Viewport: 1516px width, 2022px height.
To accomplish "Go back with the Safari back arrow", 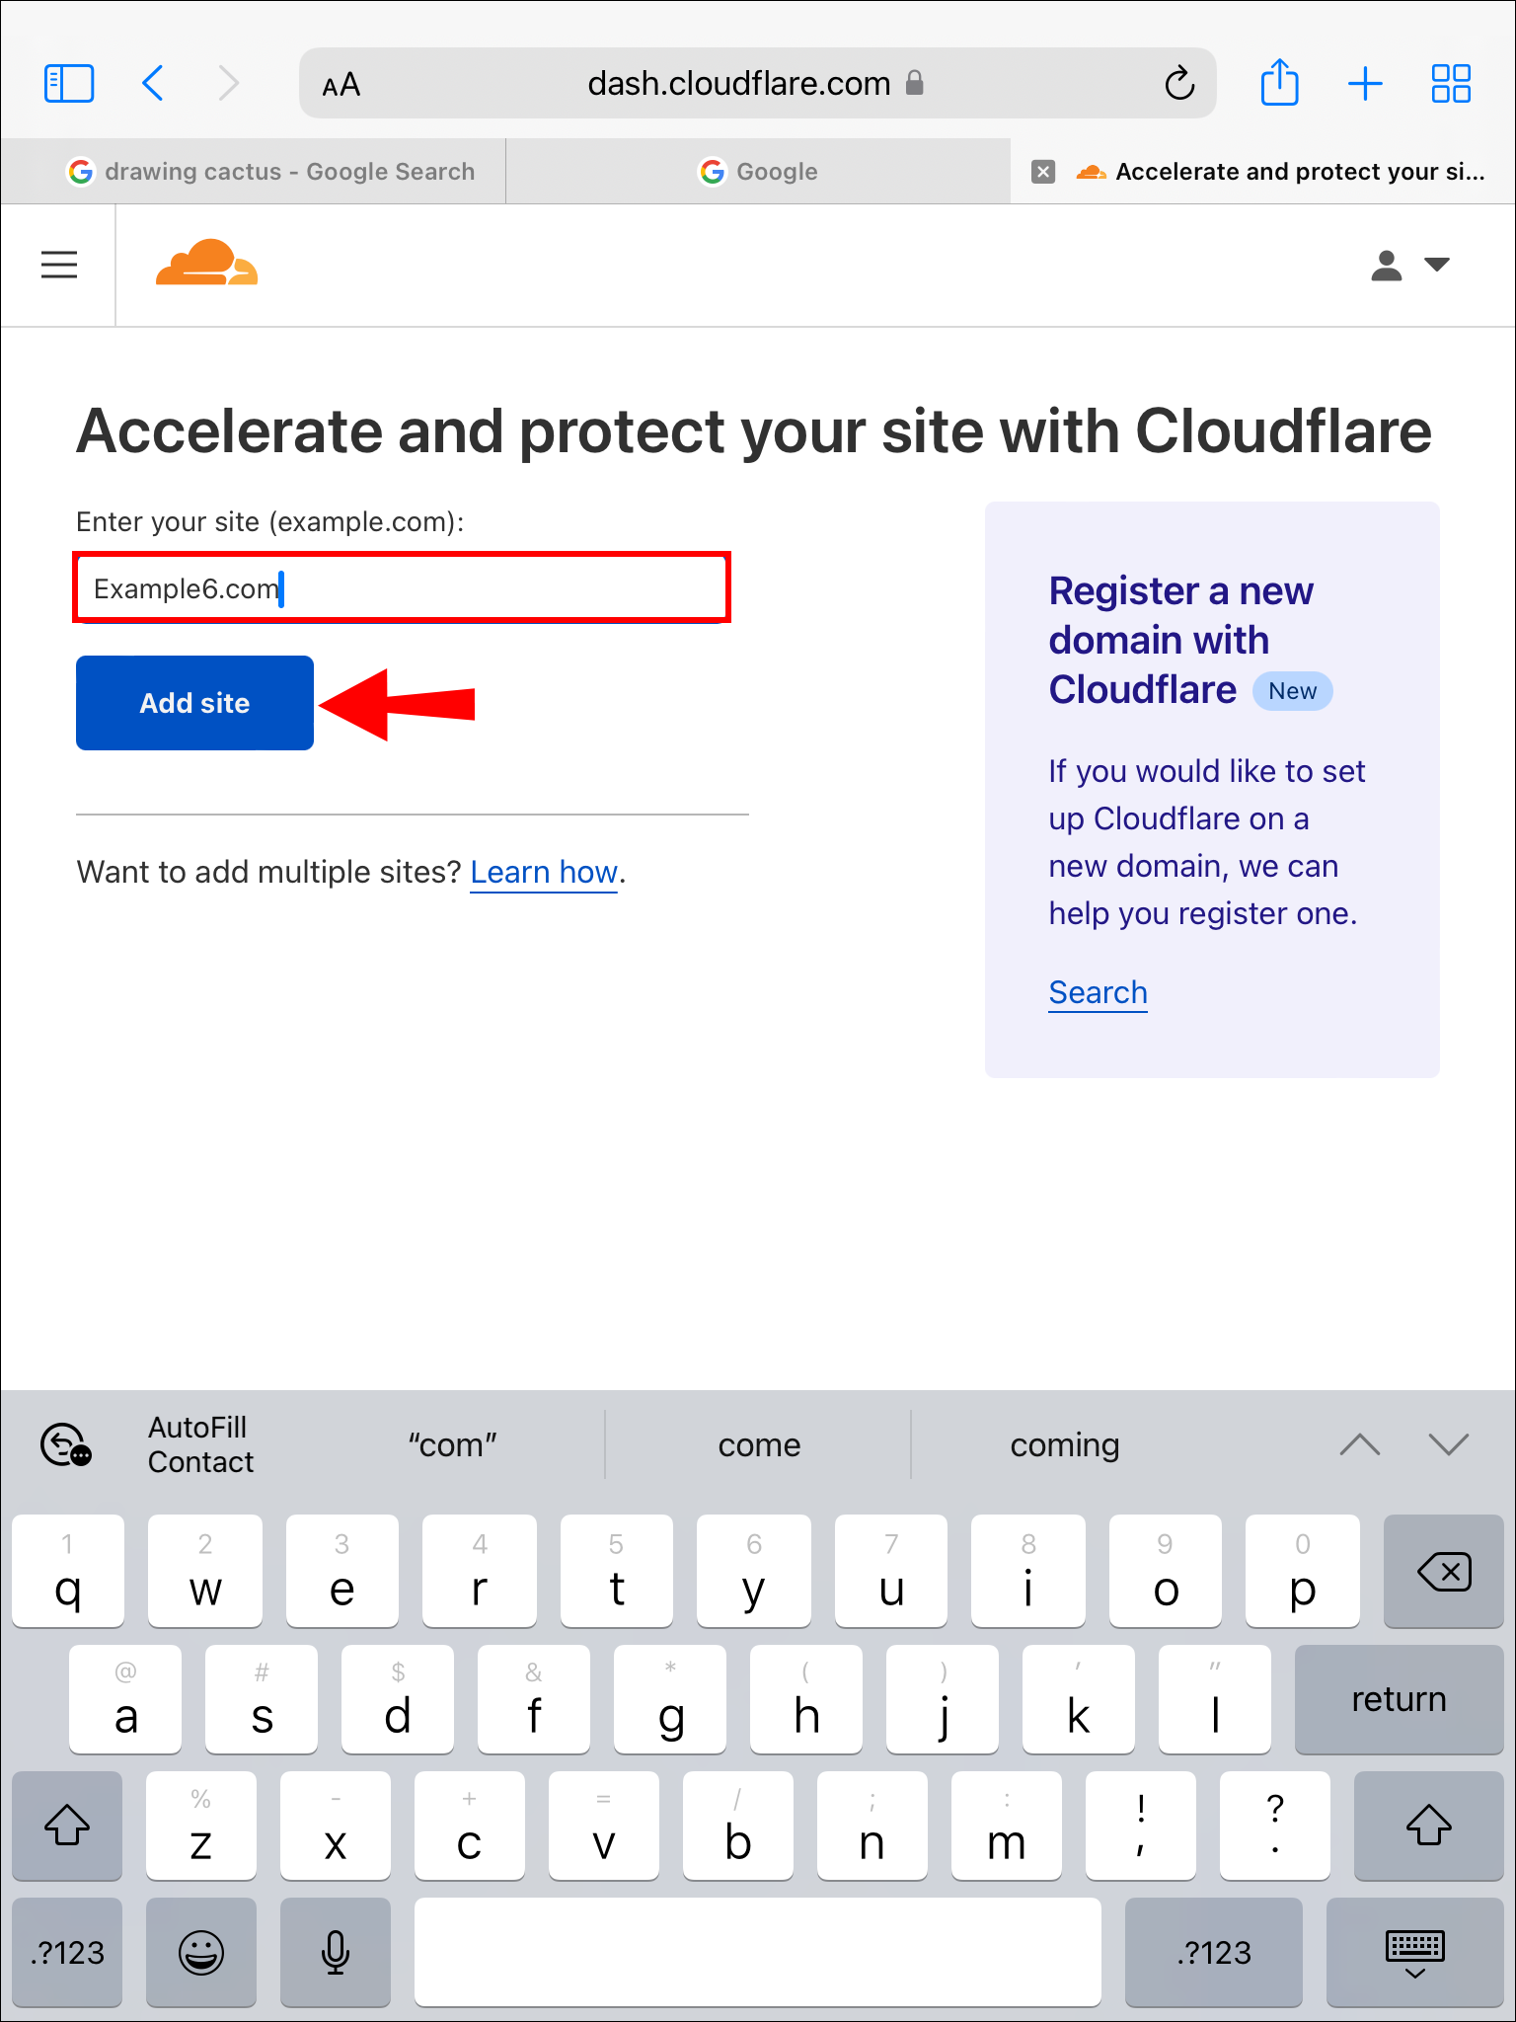I will pos(153,83).
